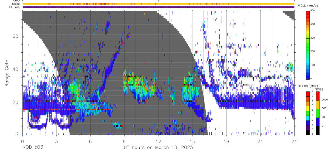Select the cyan 12-13 MHz TX FRQ swatch
The width and height of the screenshot is (331, 153).
(308, 118)
